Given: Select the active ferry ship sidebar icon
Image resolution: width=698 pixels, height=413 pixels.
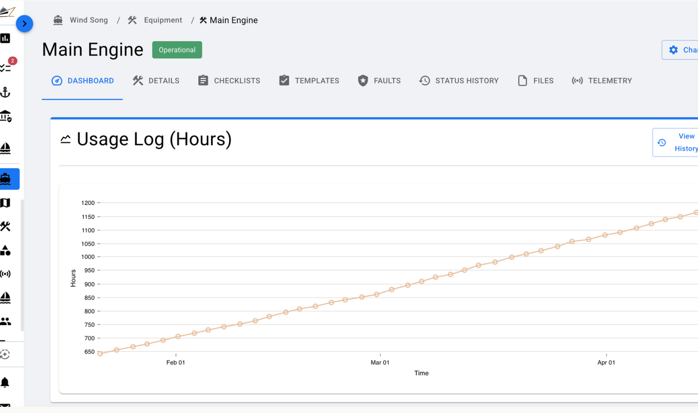Looking at the screenshot, I should click(6, 179).
